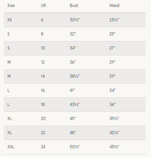Select the XS size cell

(10, 20)
